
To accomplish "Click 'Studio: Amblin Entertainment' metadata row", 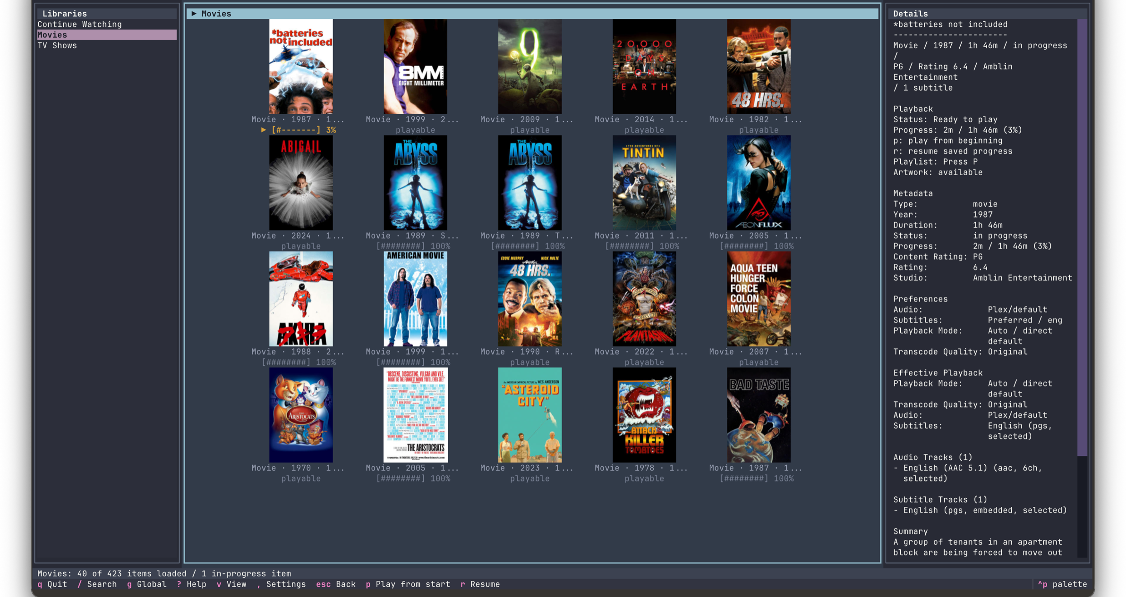I will (x=982, y=278).
